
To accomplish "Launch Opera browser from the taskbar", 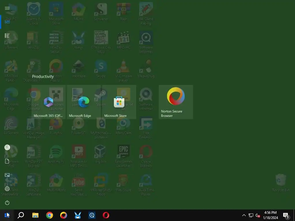I will pos(106,215).
